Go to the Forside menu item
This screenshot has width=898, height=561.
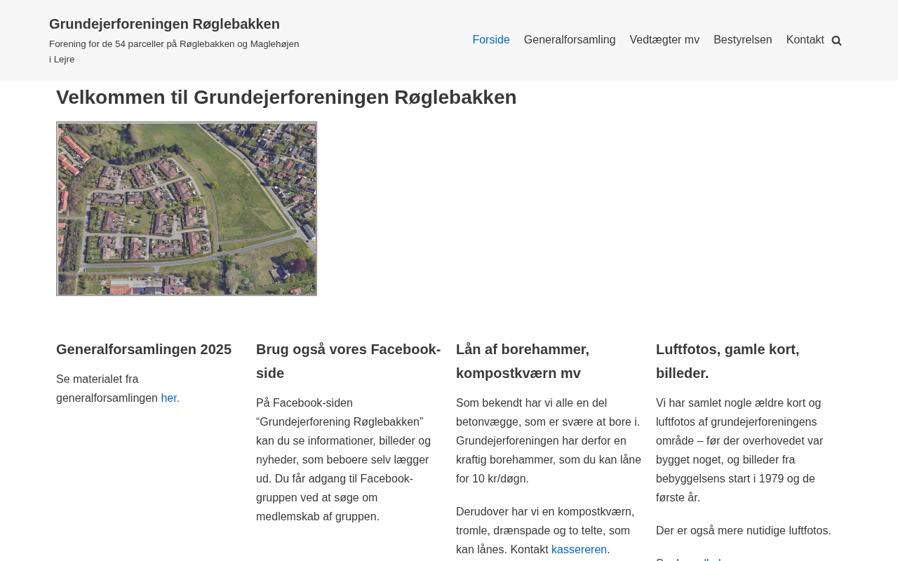(x=491, y=40)
